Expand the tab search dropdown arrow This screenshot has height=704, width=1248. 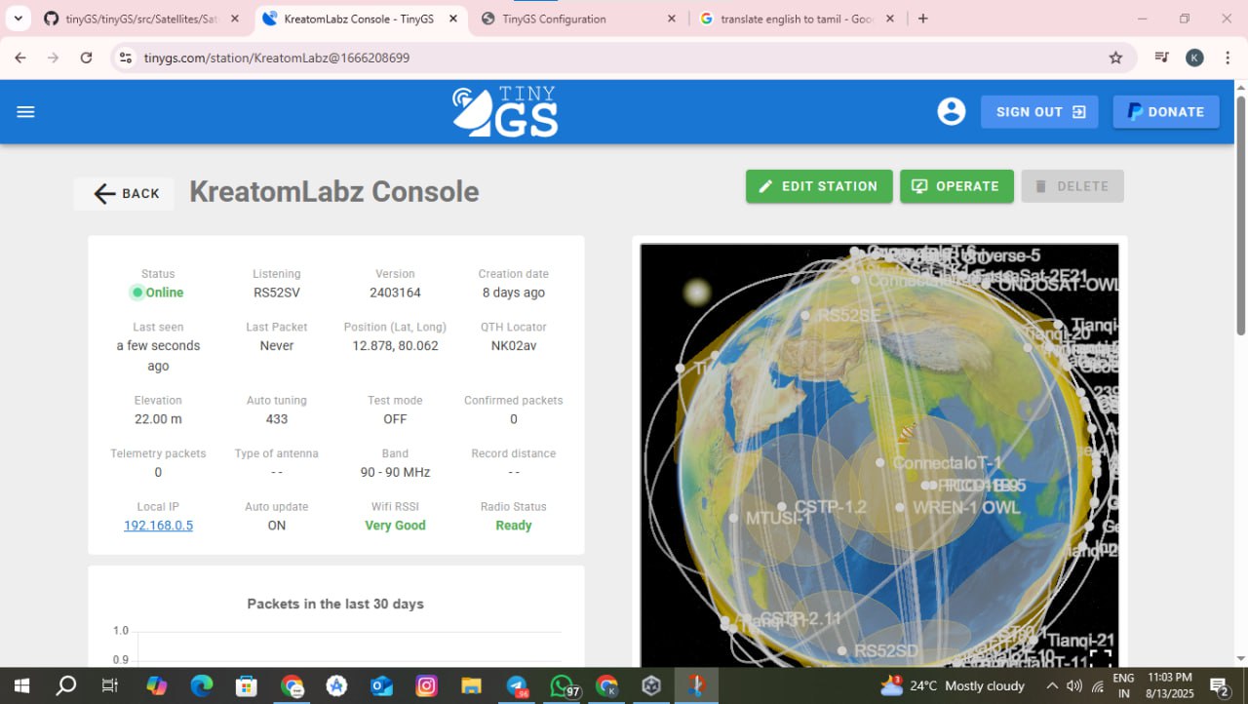pyautogui.click(x=18, y=19)
